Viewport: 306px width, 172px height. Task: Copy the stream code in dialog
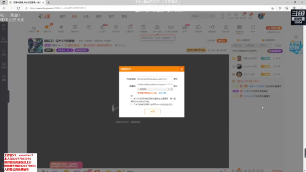(175, 86)
